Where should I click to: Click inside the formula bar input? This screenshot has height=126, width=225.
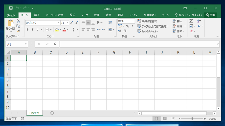138,44
